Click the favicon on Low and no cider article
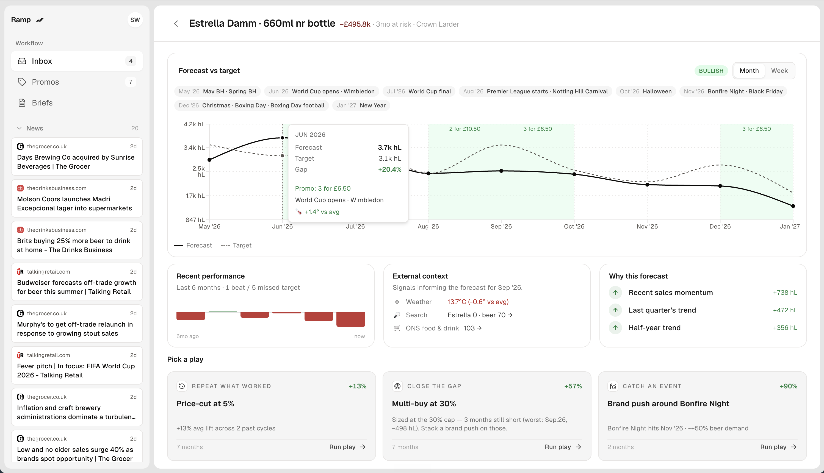Screen dimensions: 824x473 click(20, 439)
